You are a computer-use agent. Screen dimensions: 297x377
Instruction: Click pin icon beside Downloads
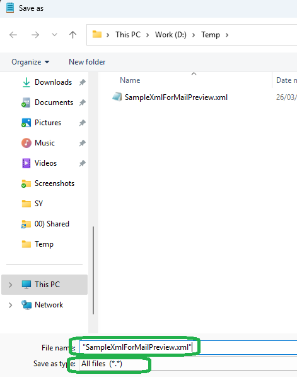pyautogui.click(x=83, y=82)
